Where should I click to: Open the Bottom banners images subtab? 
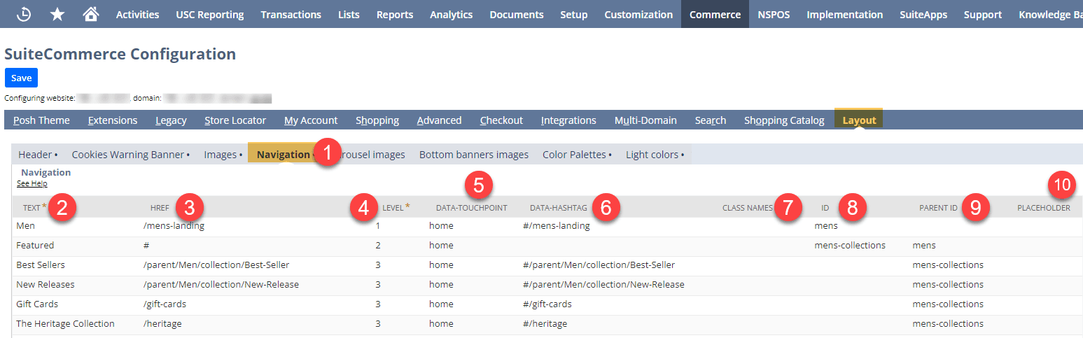(474, 155)
